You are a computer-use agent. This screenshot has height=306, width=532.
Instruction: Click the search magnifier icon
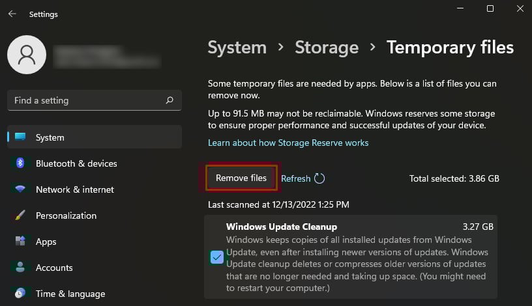(170, 100)
